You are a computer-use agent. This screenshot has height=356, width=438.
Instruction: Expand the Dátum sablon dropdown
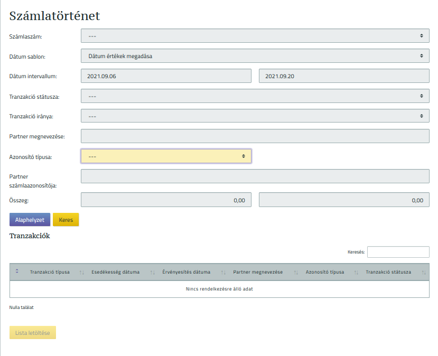[255, 56]
